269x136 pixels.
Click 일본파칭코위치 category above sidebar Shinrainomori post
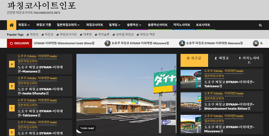pyautogui.click(x=214, y=99)
